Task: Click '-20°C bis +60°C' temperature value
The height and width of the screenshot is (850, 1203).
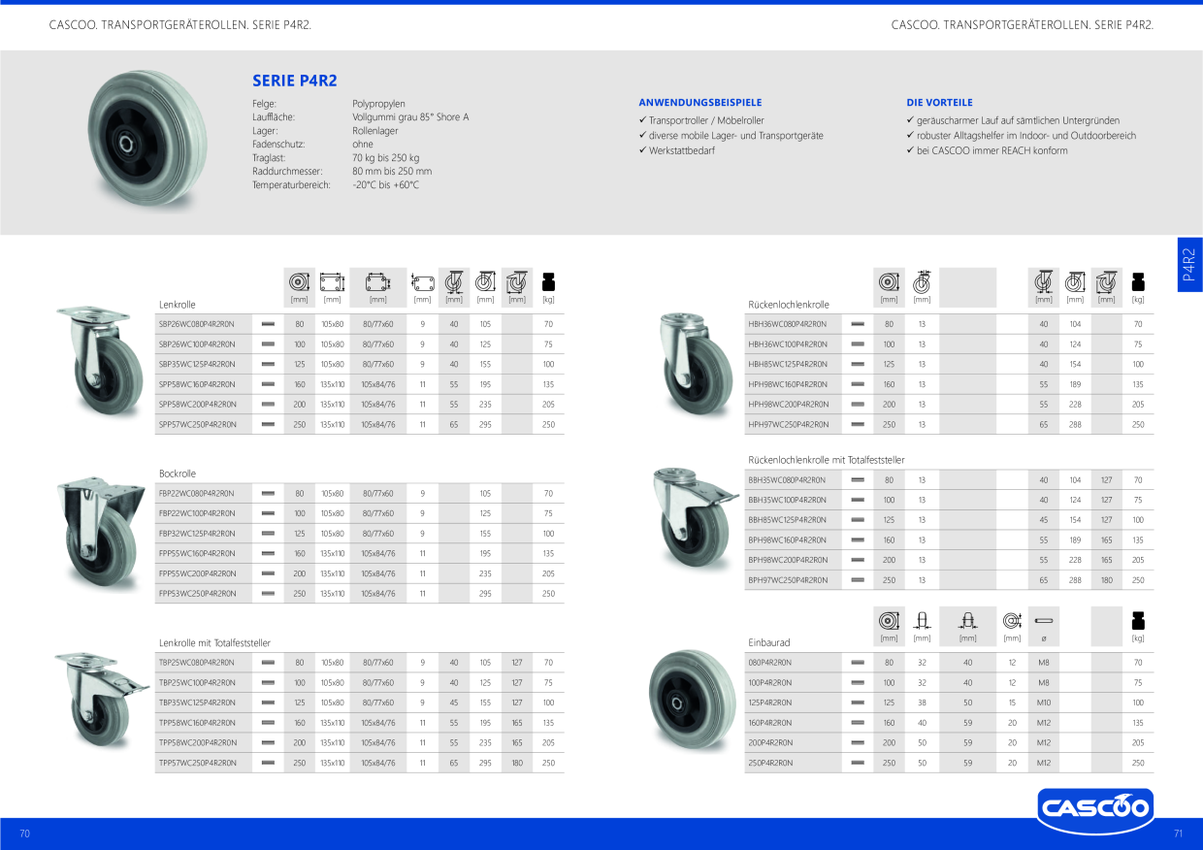Action: [x=386, y=184]
